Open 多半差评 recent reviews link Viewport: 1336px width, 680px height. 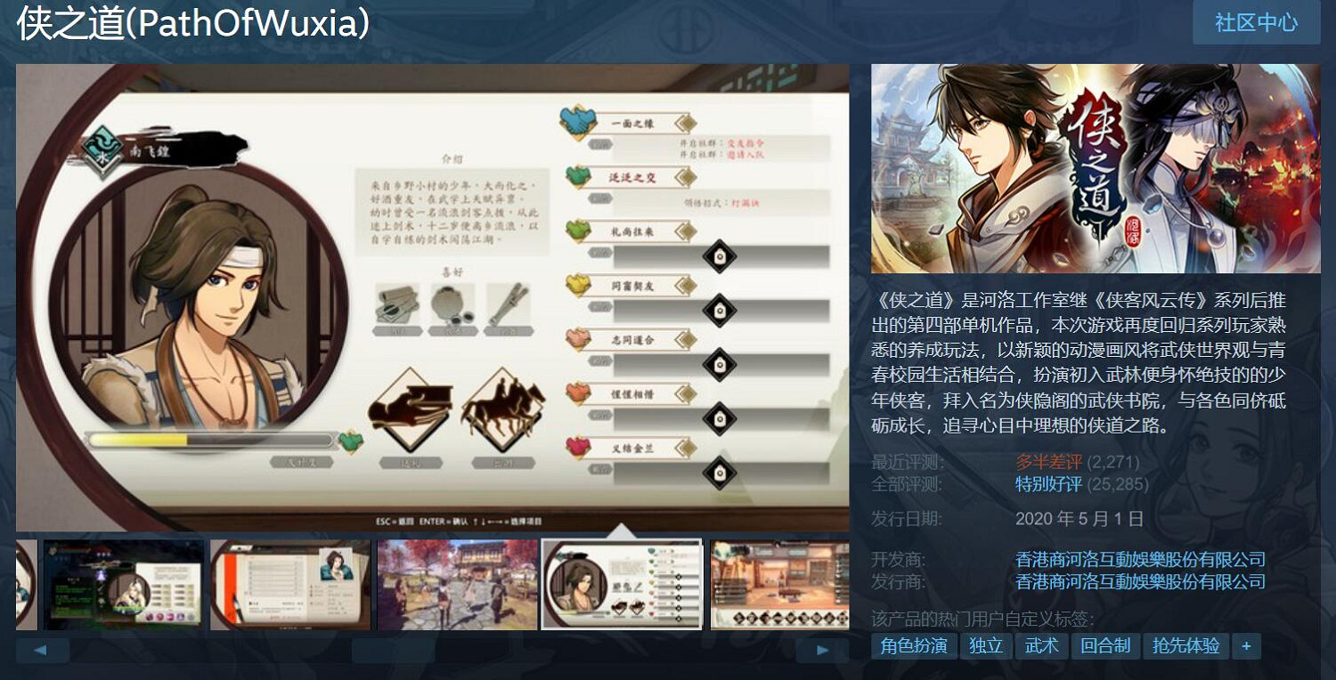point(1048,462)
